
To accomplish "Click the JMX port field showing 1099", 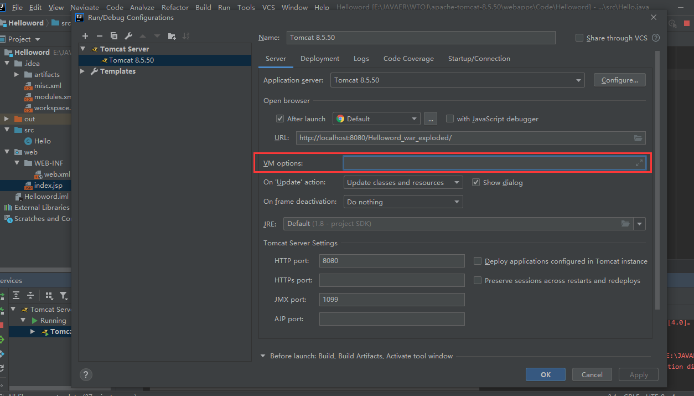I will pyautogui.click(x=392, y=300).
